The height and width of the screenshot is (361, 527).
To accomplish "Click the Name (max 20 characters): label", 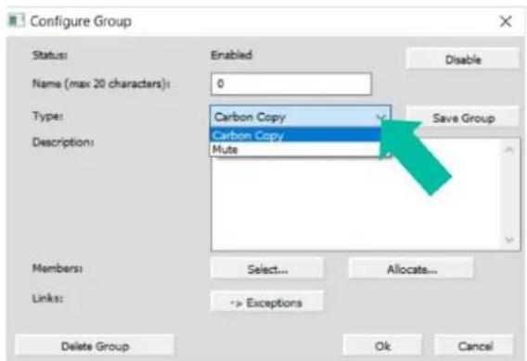I will pos(101,83).
